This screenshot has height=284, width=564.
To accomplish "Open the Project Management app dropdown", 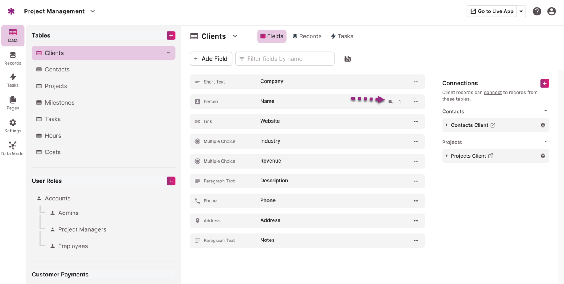I will tap(92, 11).
